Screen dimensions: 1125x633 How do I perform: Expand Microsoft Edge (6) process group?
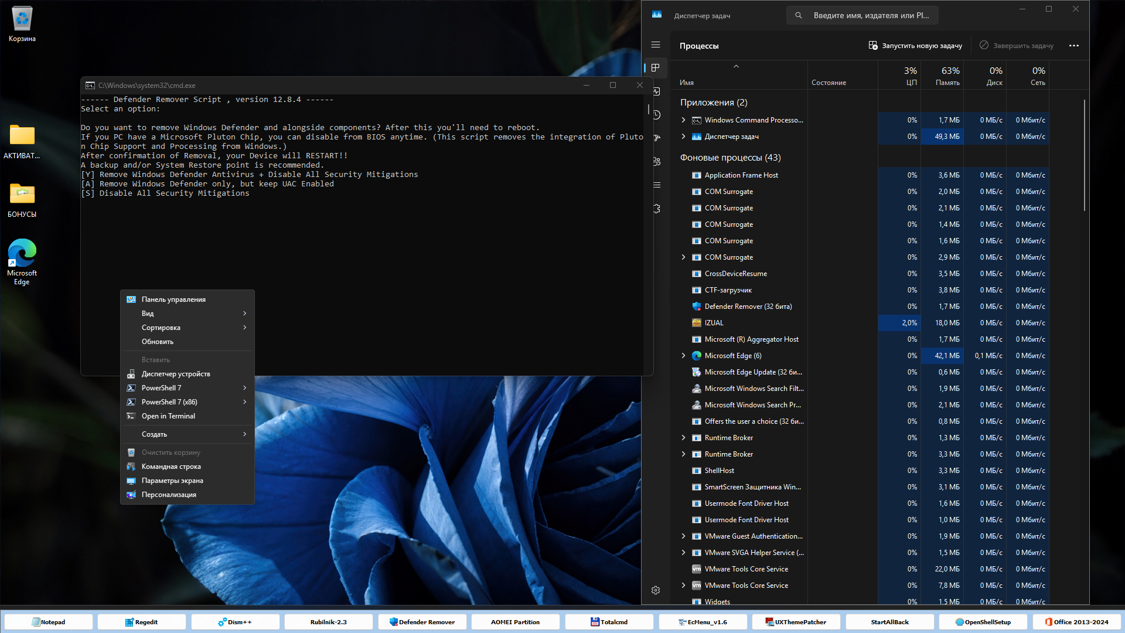click(683, 356)
